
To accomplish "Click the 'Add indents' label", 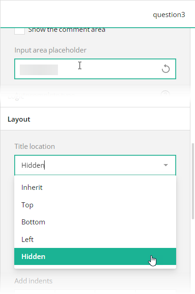I will click(x=34, y=281).
